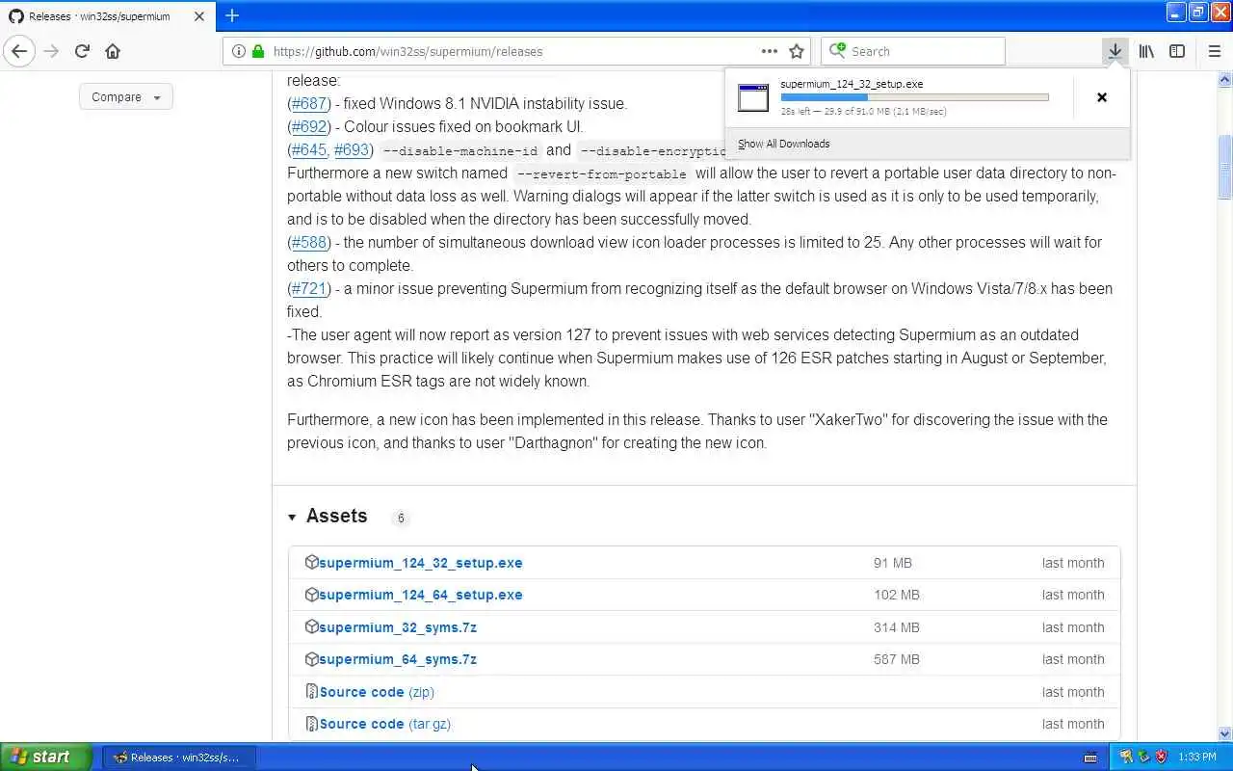The image size is (1233, 771).
Task: Show site information icon in address bar
Action: click(x=239, y=51)
